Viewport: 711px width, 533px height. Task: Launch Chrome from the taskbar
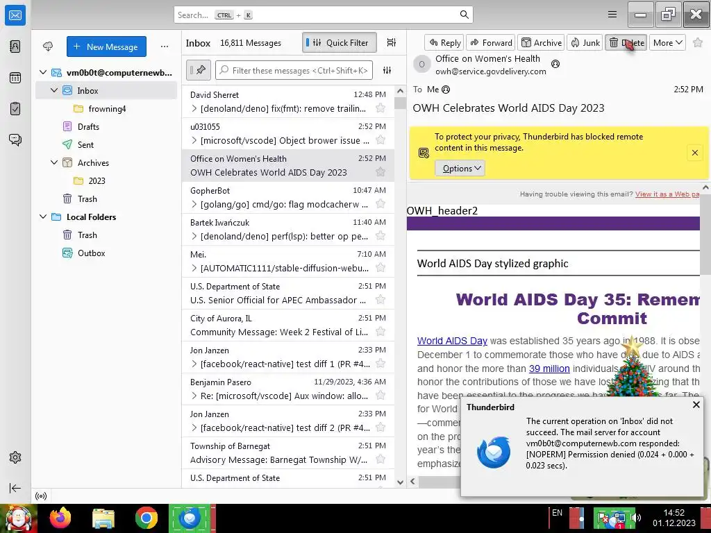[146, 518]
